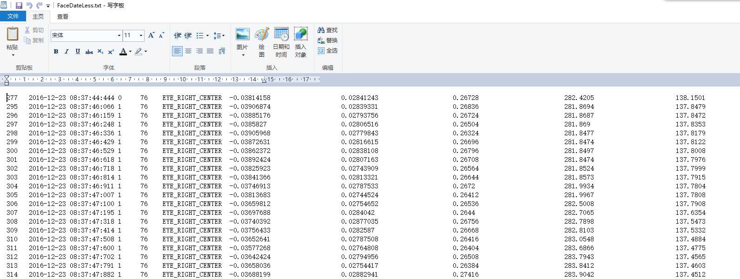Apply the font color A swatch
This screenshot has height=279, width=740.
coord(123,51)
